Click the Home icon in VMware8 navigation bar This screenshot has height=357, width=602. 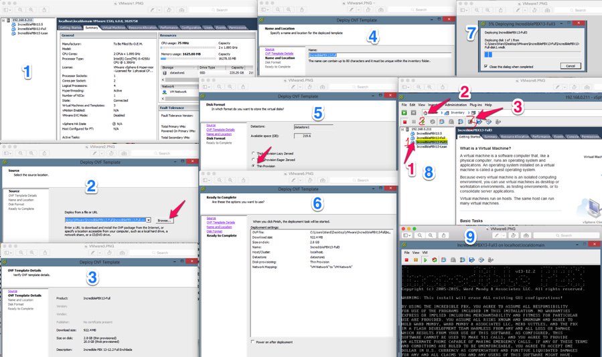(425, 113)
